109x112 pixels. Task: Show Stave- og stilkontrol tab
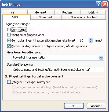83,17
